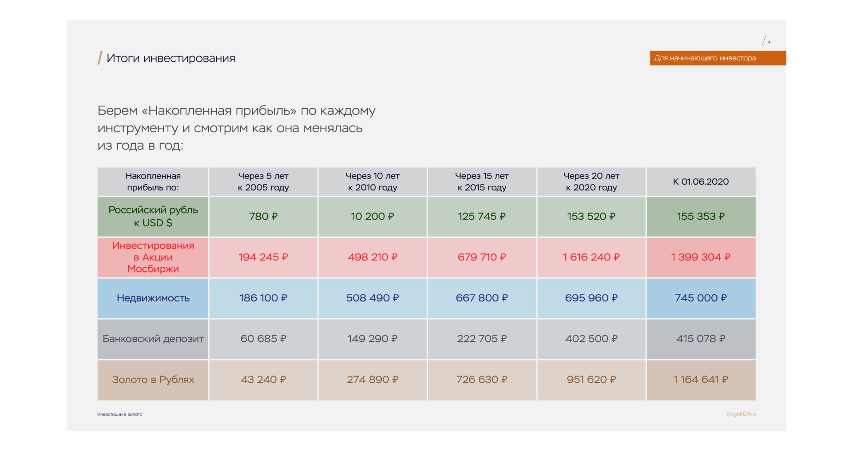Click the orange 'Для начинающего инвестора' banner
Screen dimensions: 853x451
tap(717, 58)
